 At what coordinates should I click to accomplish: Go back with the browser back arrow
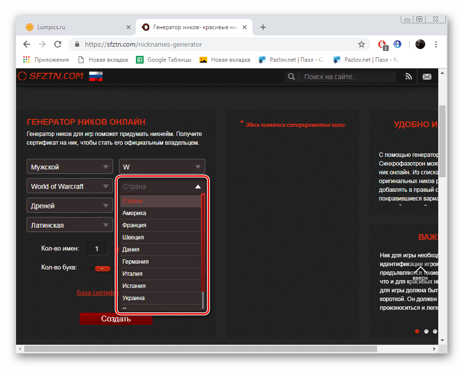(27, 44)
